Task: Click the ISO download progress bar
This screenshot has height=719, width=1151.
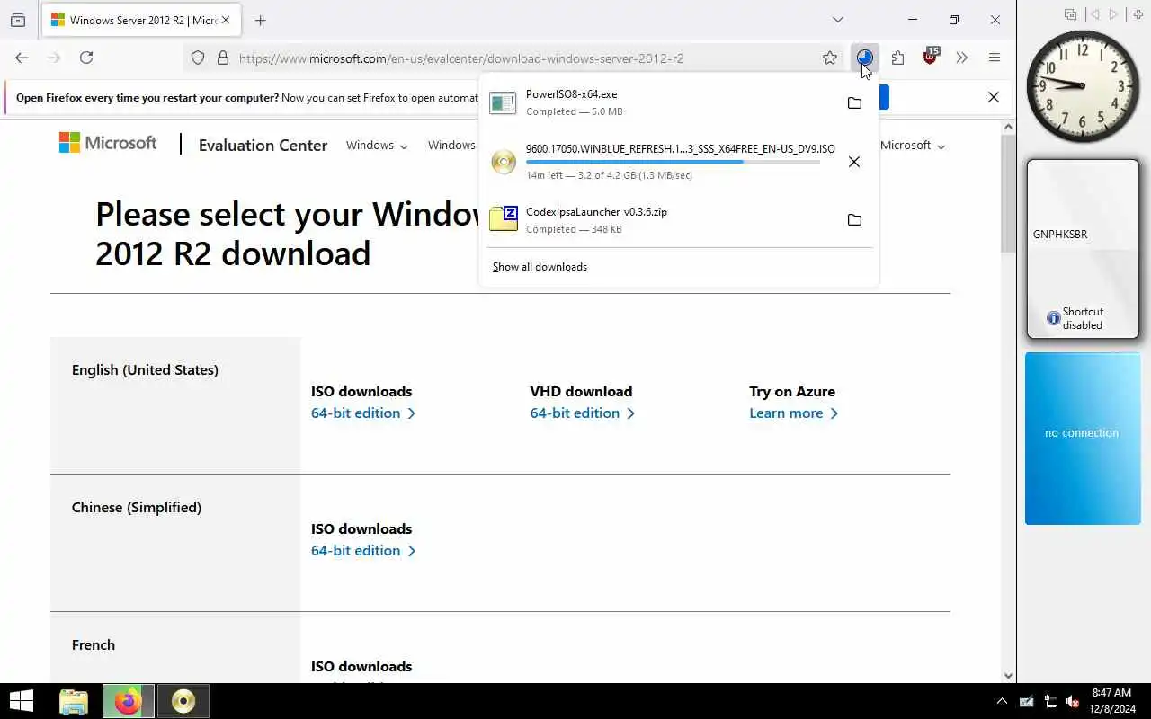Action: click(x=673, y=162)
